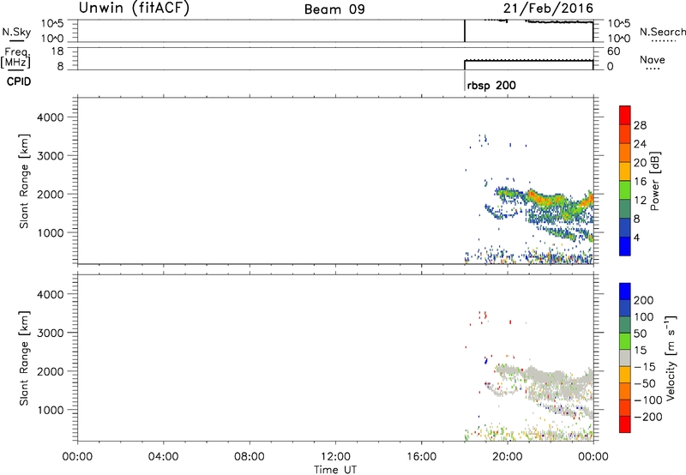Pick the bright blue top velocity colorbar segment
The image size is (686, 475).
tap(625, 292)
